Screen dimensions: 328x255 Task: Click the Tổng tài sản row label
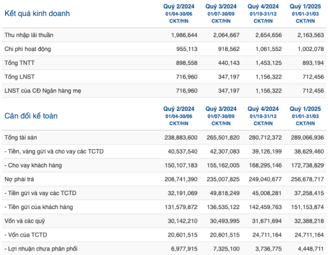[21, 138]
